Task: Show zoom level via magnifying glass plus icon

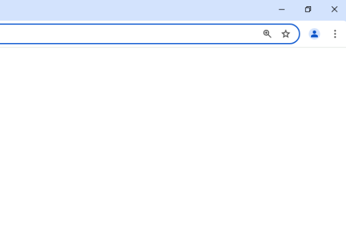Action: pos(267,34)
